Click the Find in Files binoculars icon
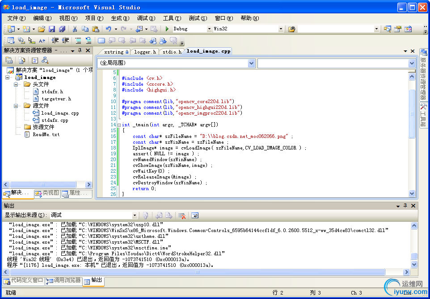The image size is (430, 299). coord(292,29)
